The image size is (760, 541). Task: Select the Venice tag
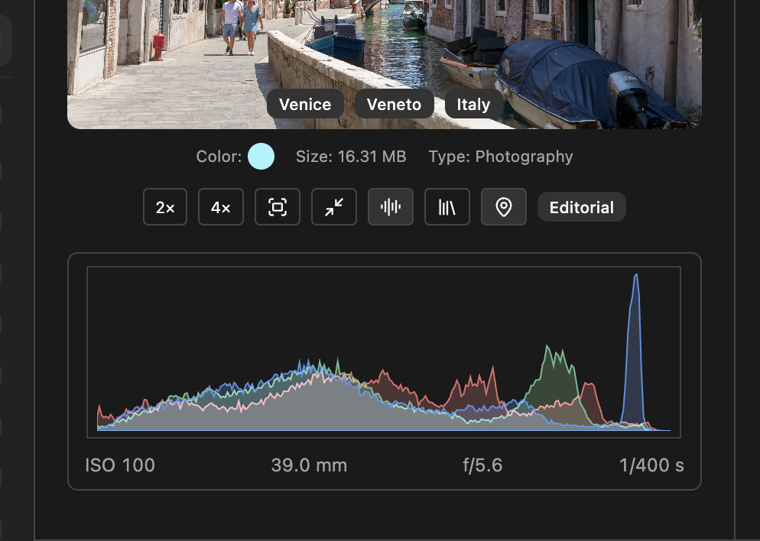pyautogui.click(x=305, y=104)
